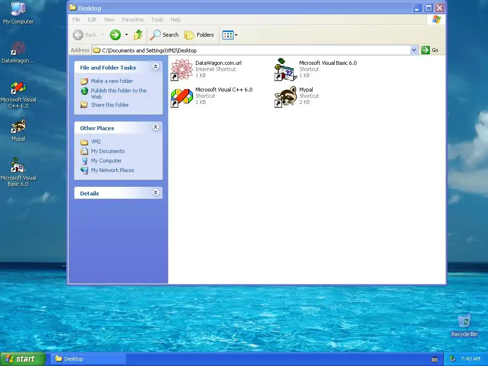Click the Microsoft Visual Basic 6.0 shortcut in Explorer
The image size is (488, 366).
click(x=285, y=70)
